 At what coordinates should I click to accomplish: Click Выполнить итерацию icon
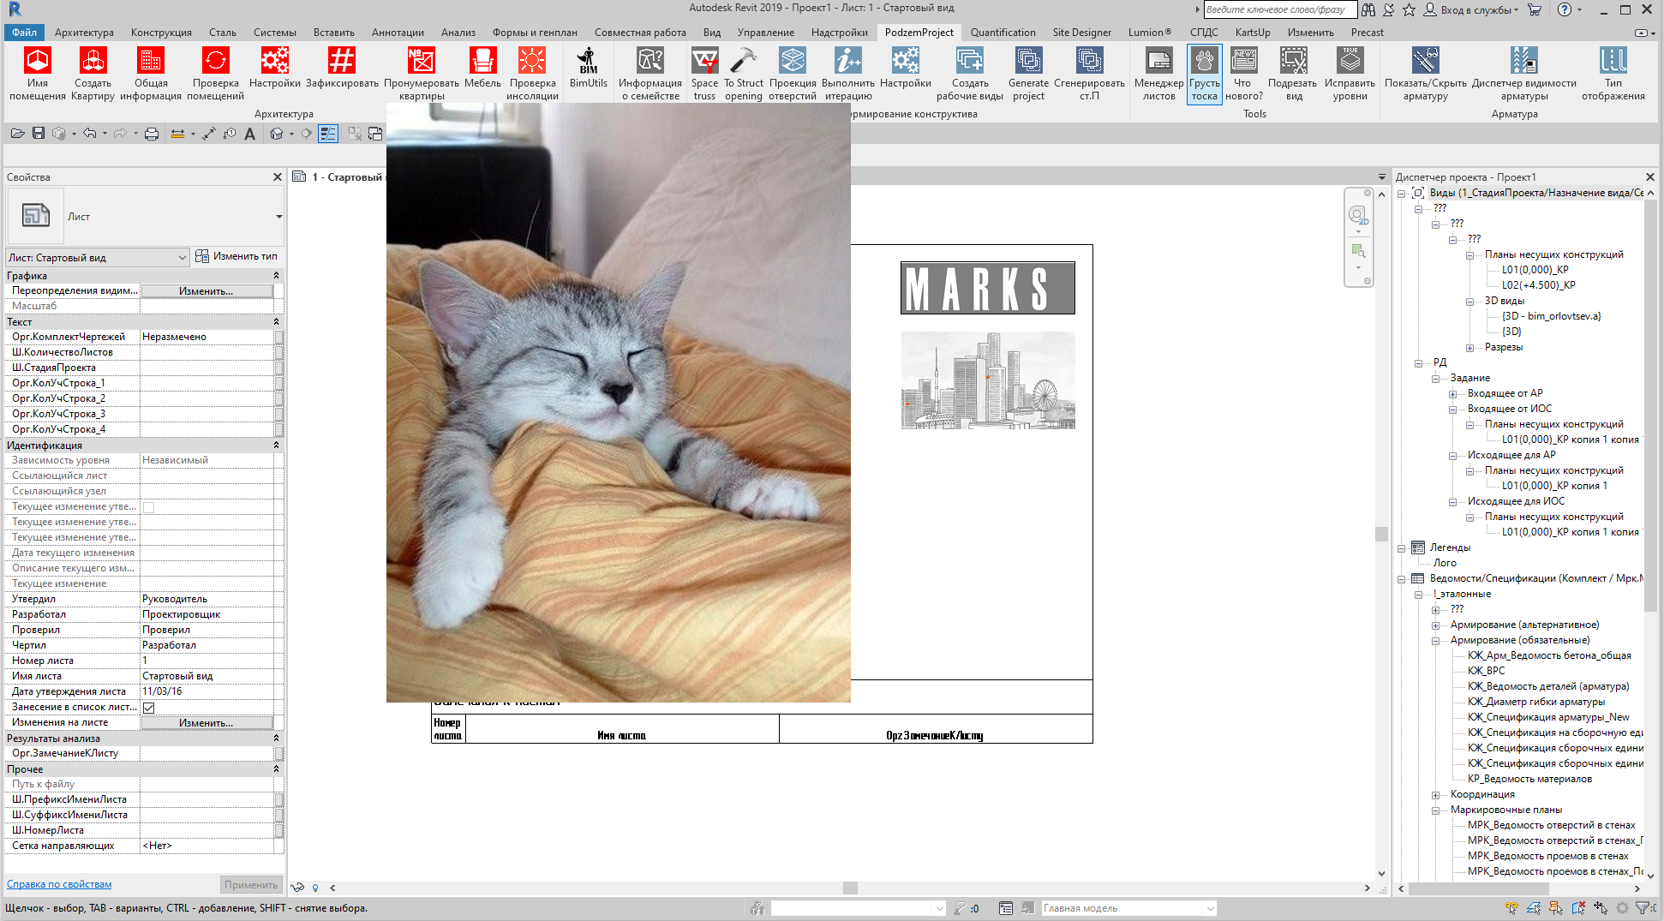(847, 61)
